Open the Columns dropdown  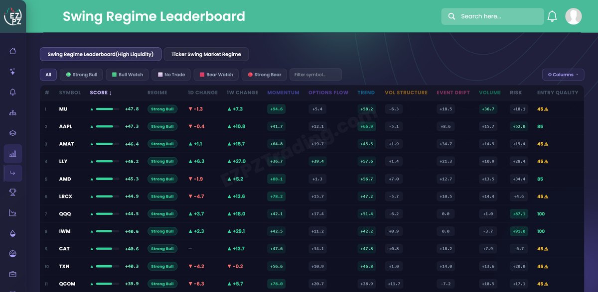click(x=563, y=75)
